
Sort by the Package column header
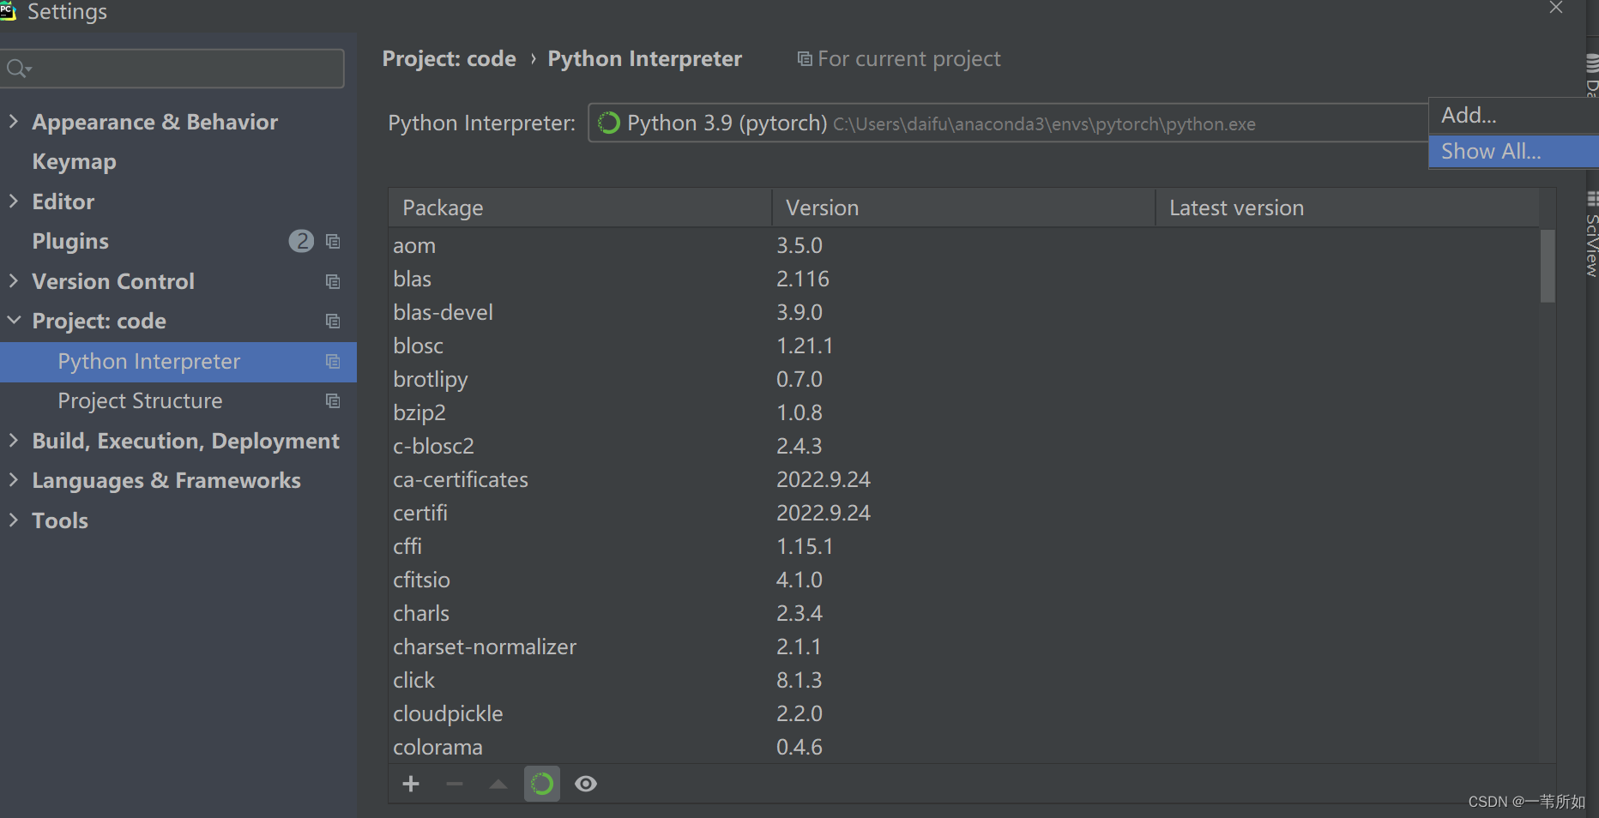point(581,208)
